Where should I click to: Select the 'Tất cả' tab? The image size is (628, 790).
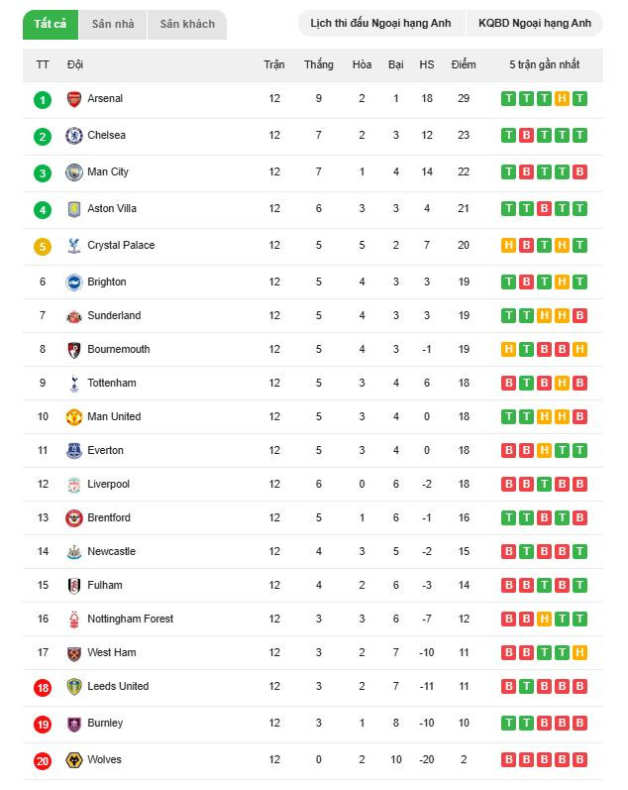coord(50,24)
